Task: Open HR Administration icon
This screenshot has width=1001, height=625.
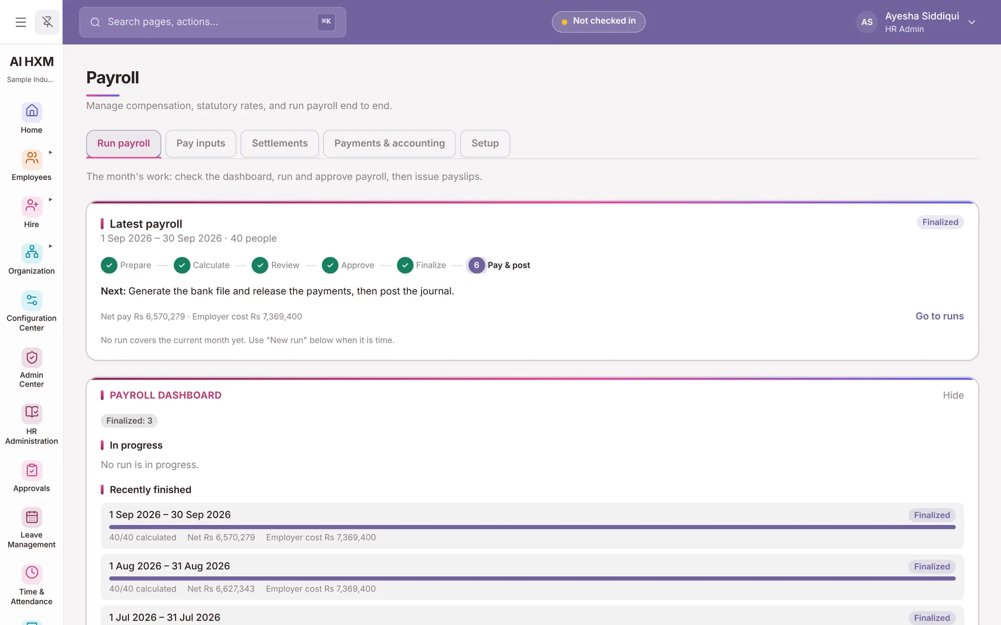Action: 32,413
